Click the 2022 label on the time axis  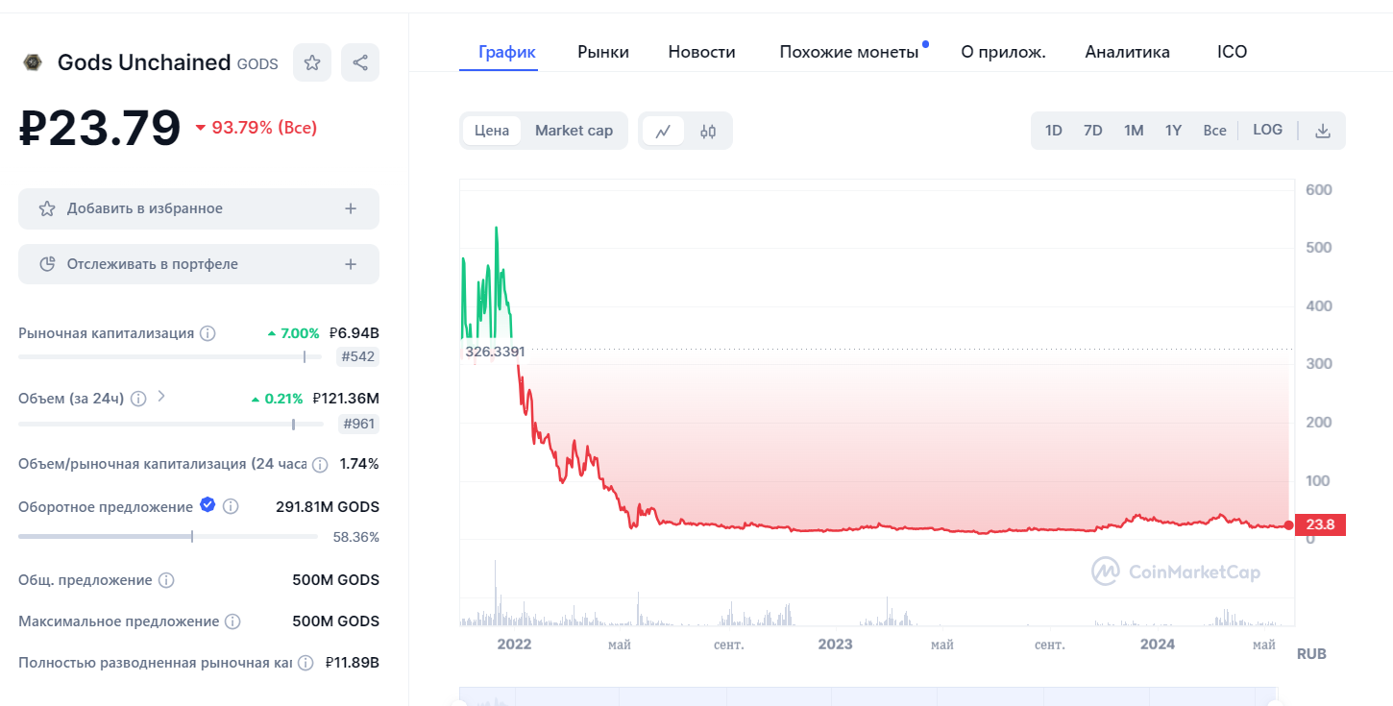click(x=514, y=645)
